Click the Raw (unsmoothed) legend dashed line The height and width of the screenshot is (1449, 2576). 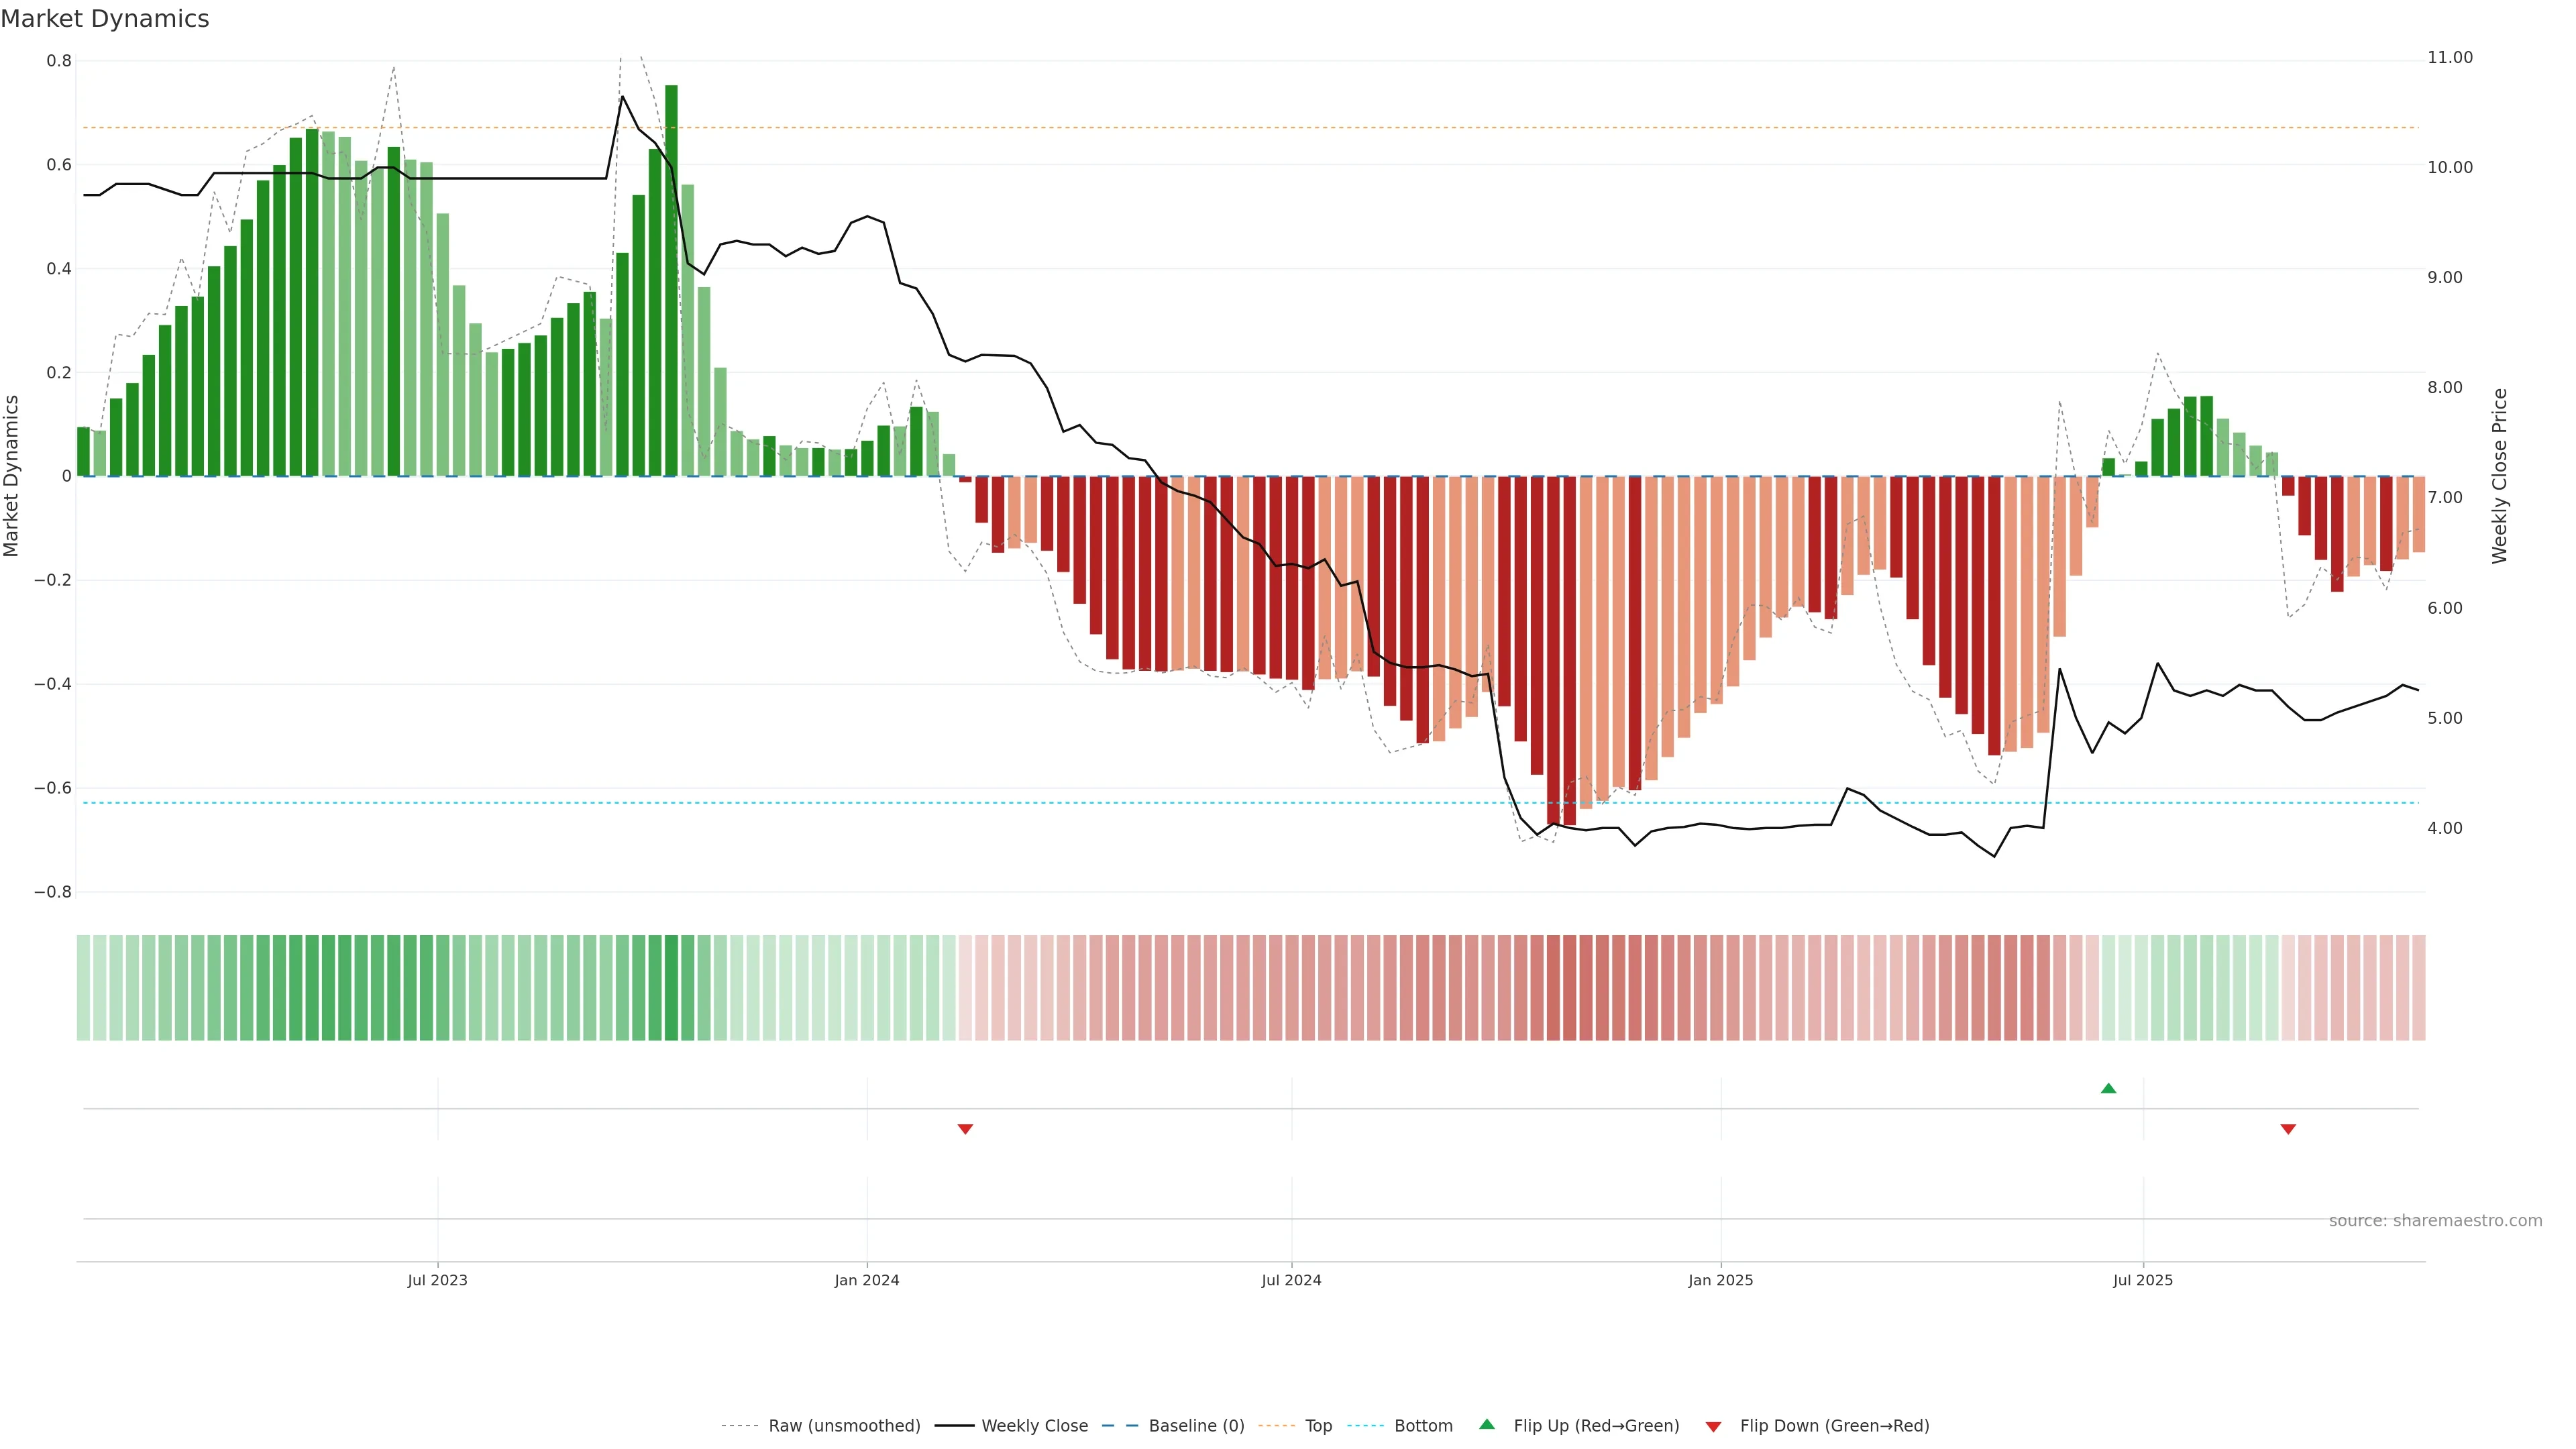[x=739, y=1426]
